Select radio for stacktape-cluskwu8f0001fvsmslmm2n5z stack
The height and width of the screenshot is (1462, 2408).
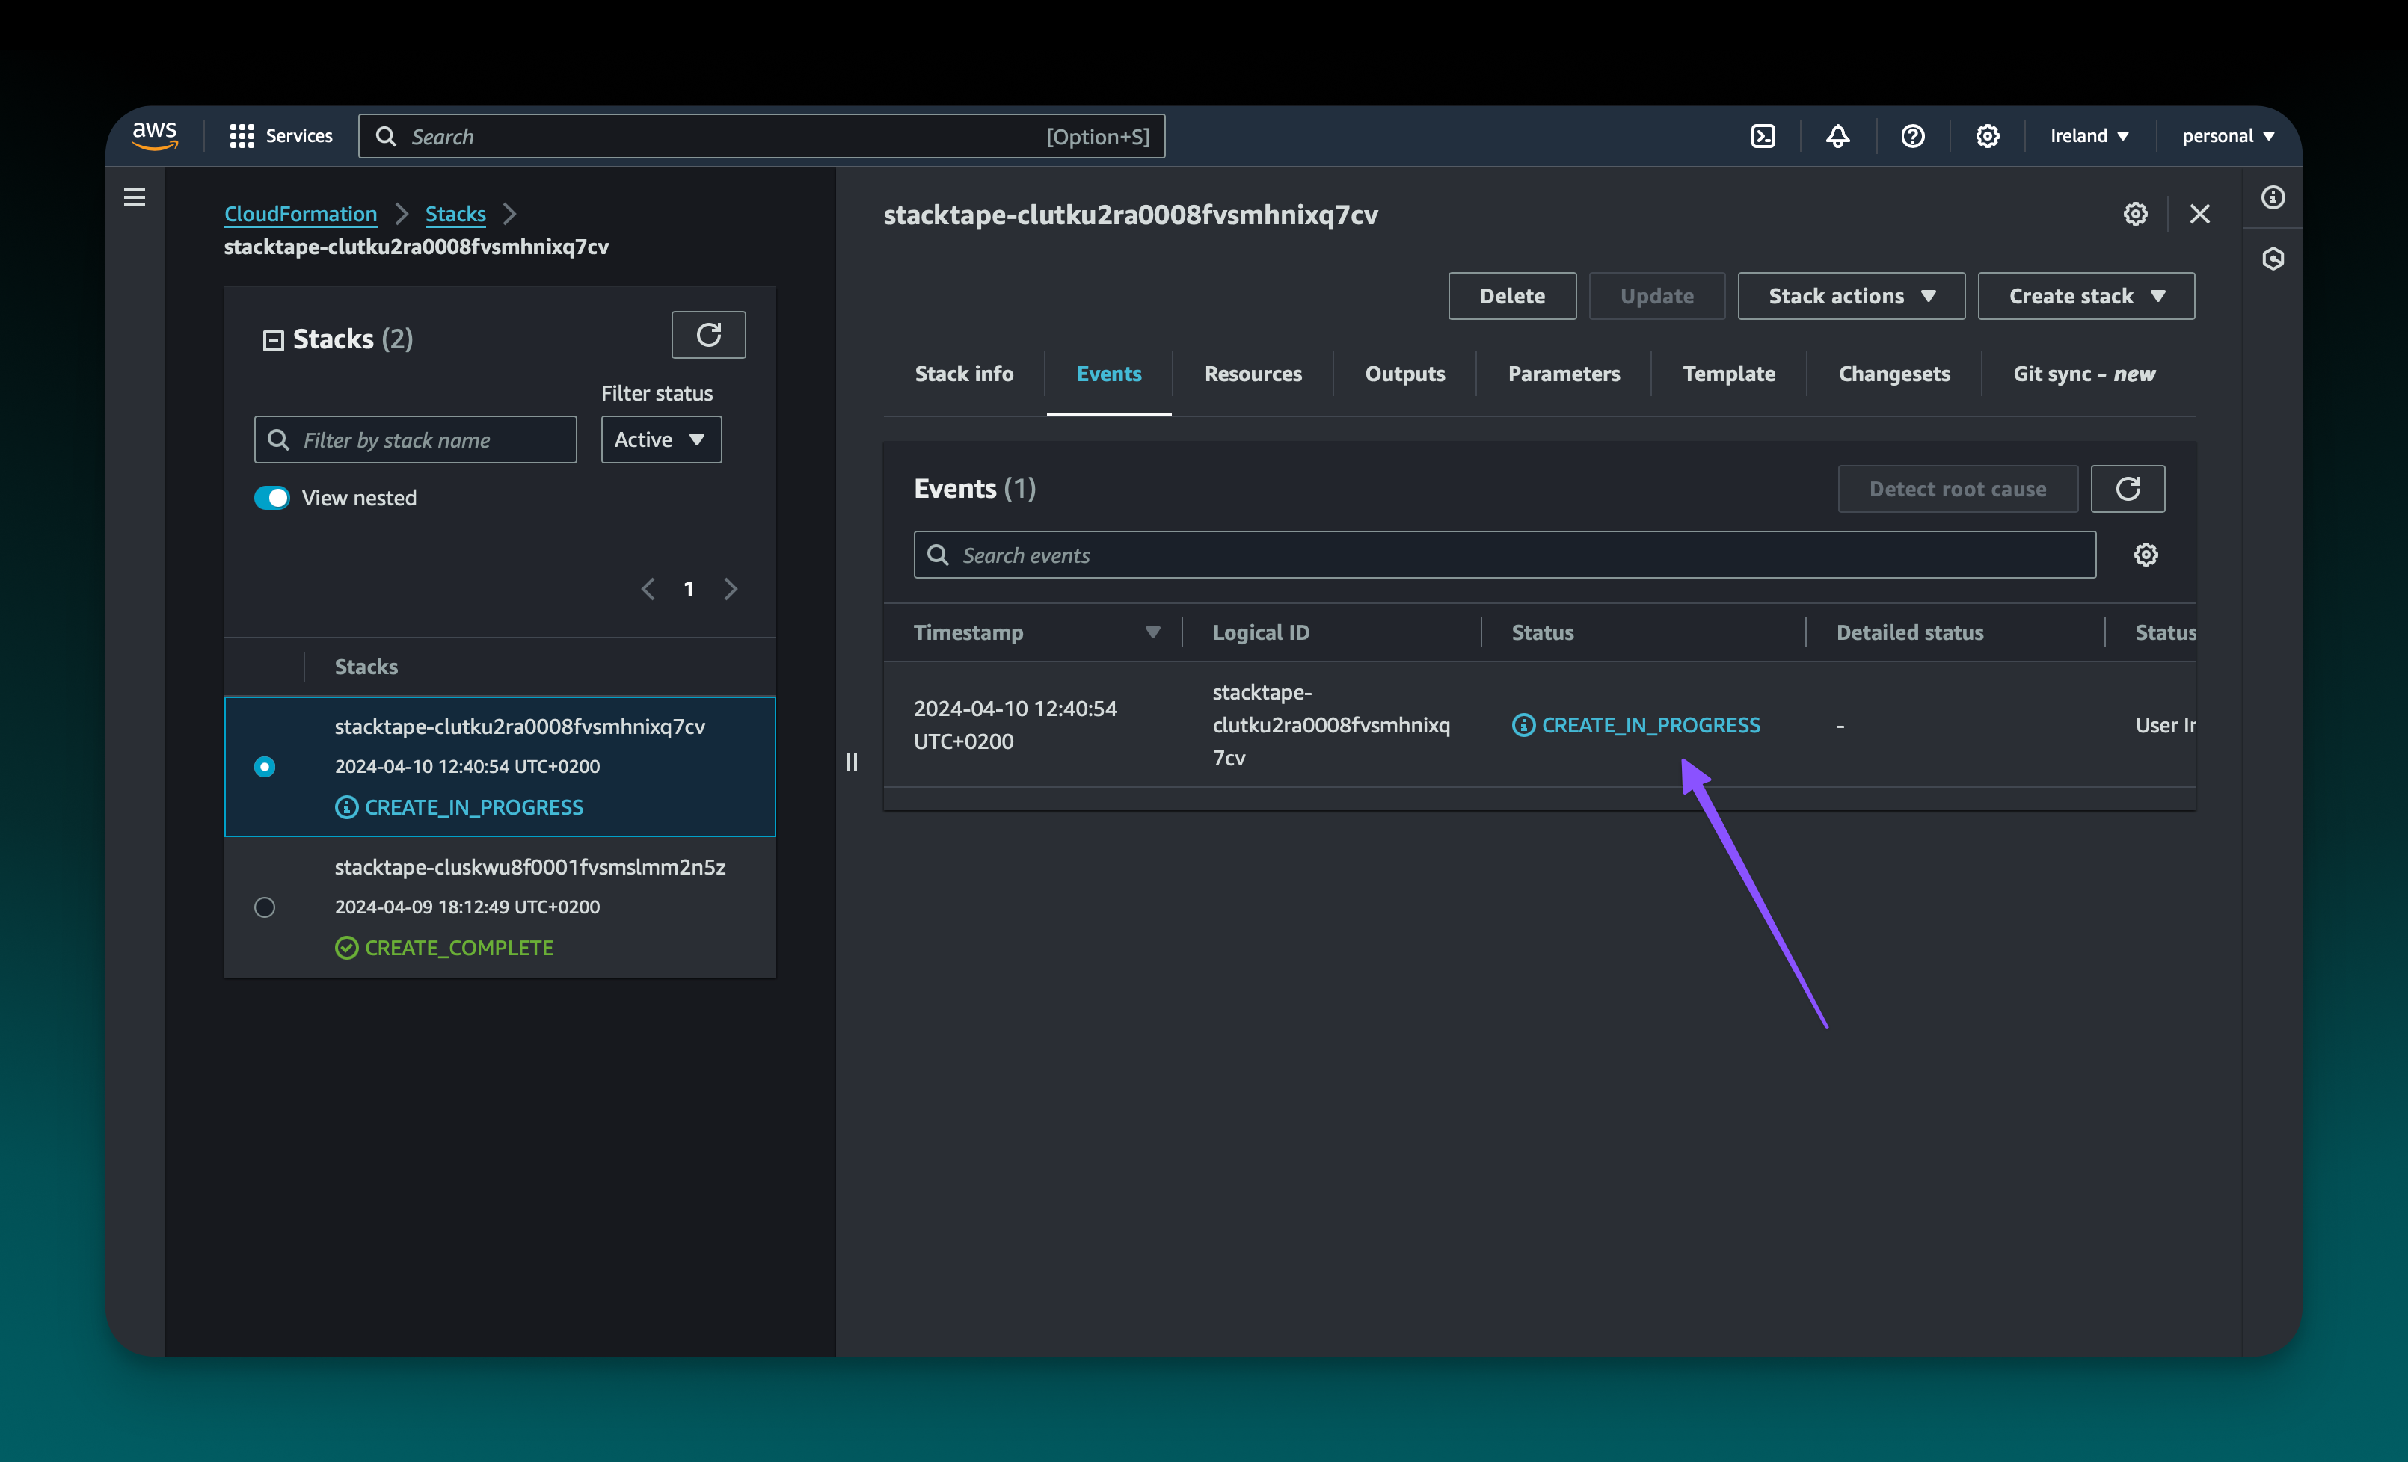tap(265, 907)
